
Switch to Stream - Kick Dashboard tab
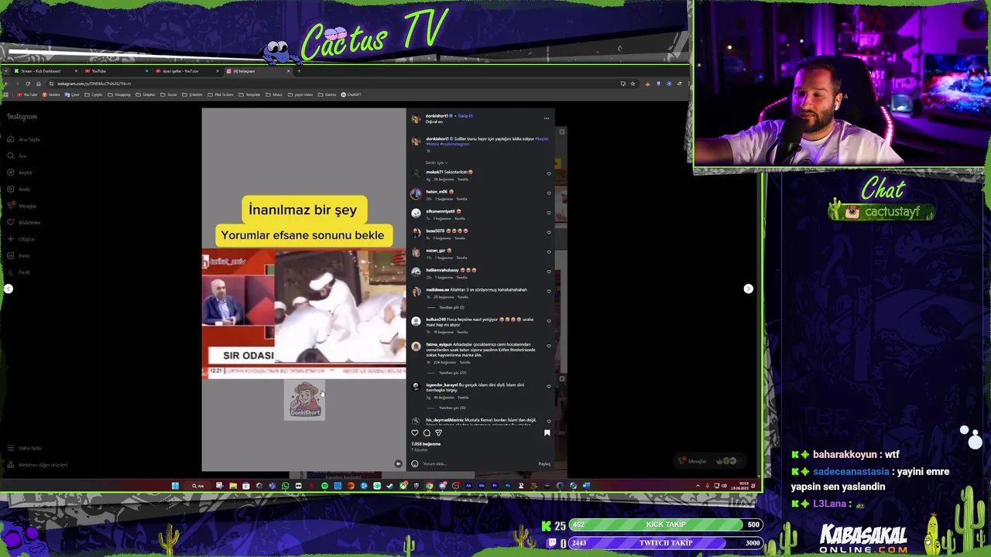[46, 71]
